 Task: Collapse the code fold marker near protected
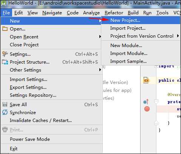tap(156, 101)
